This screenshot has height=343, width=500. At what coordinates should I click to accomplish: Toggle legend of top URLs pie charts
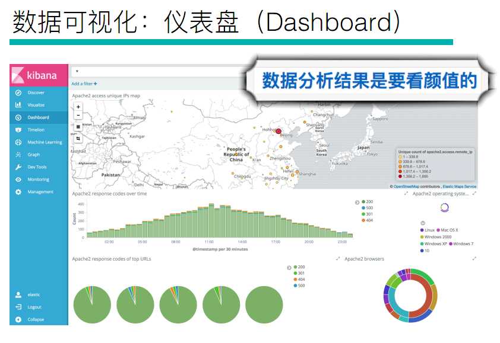289,268
